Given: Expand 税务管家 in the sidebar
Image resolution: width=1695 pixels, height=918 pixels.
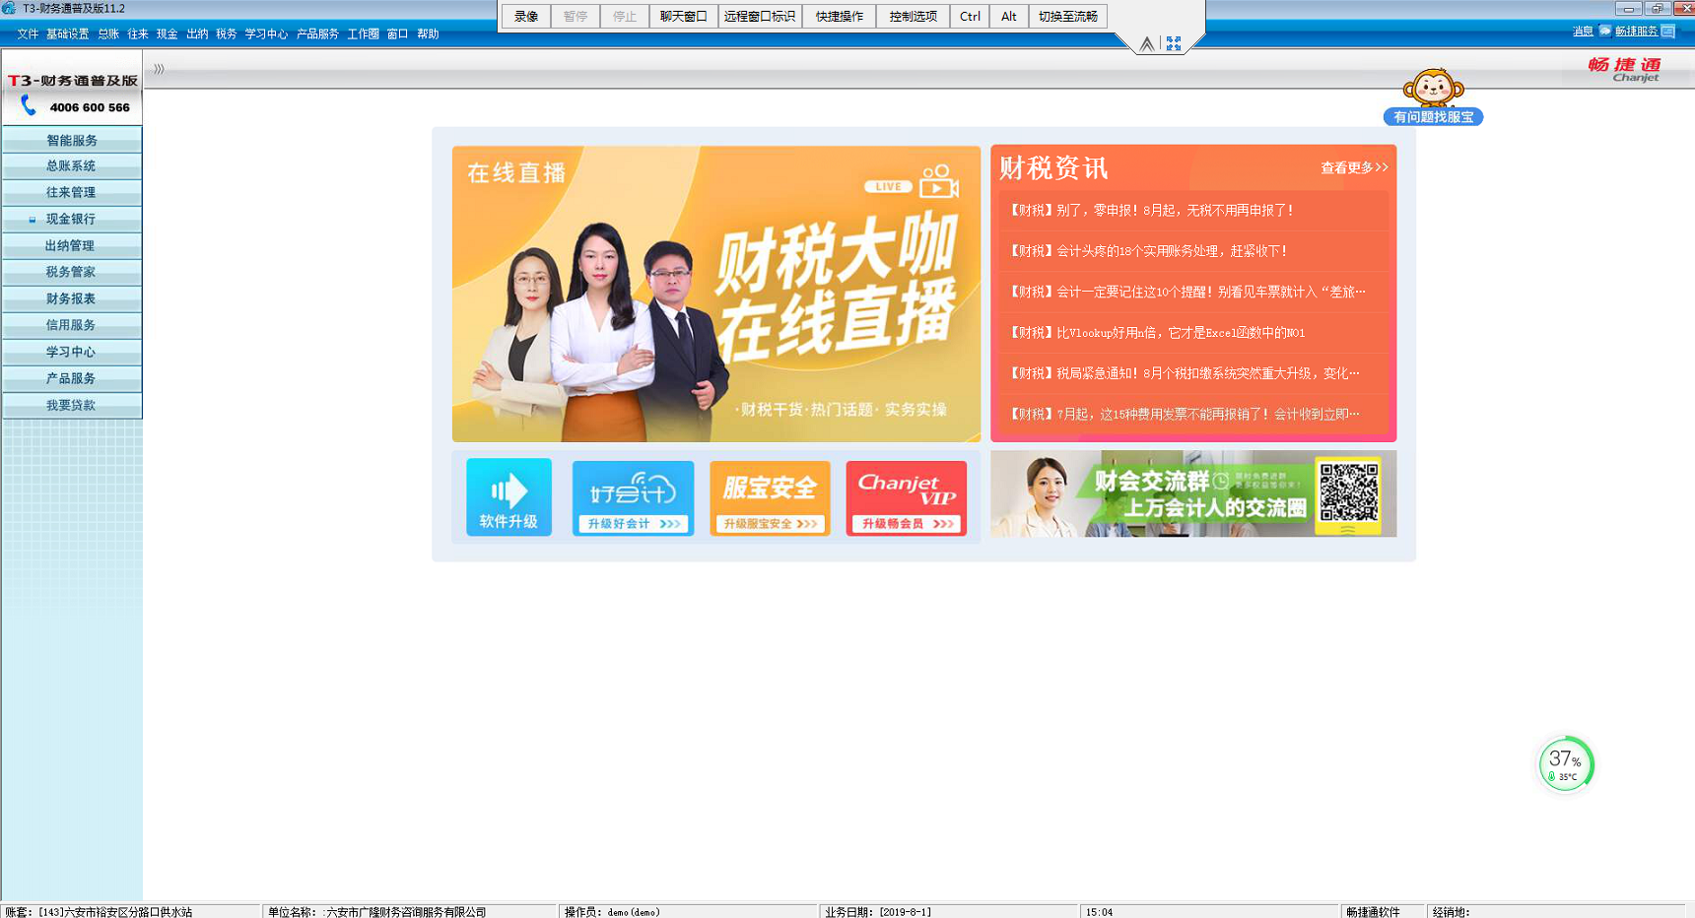Looking at the screenshot, I should click(72, 272).
